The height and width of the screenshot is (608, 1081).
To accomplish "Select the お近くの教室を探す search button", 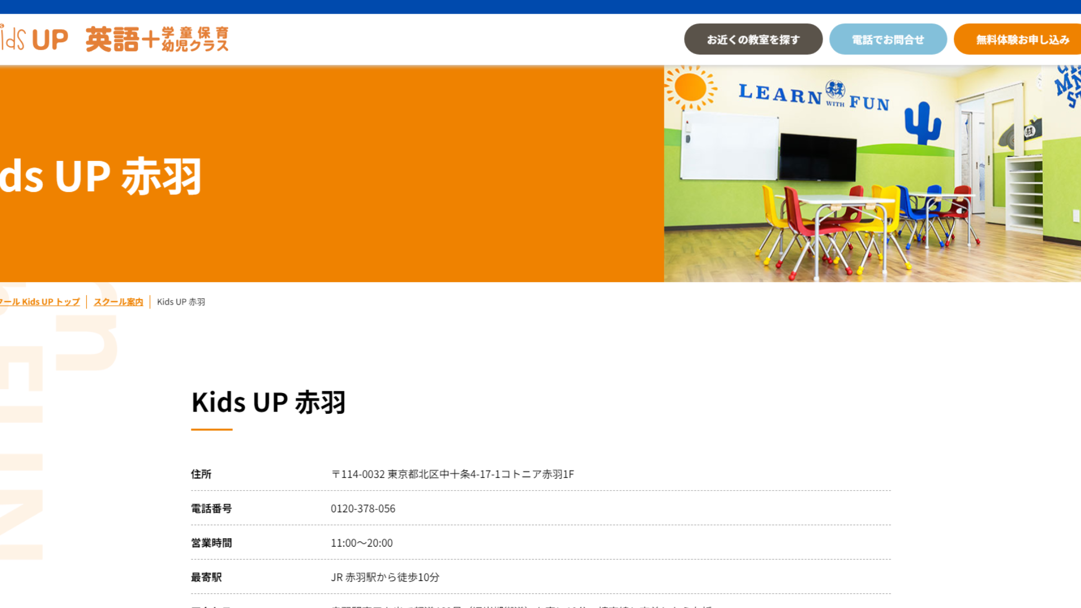I will [753, 39].
